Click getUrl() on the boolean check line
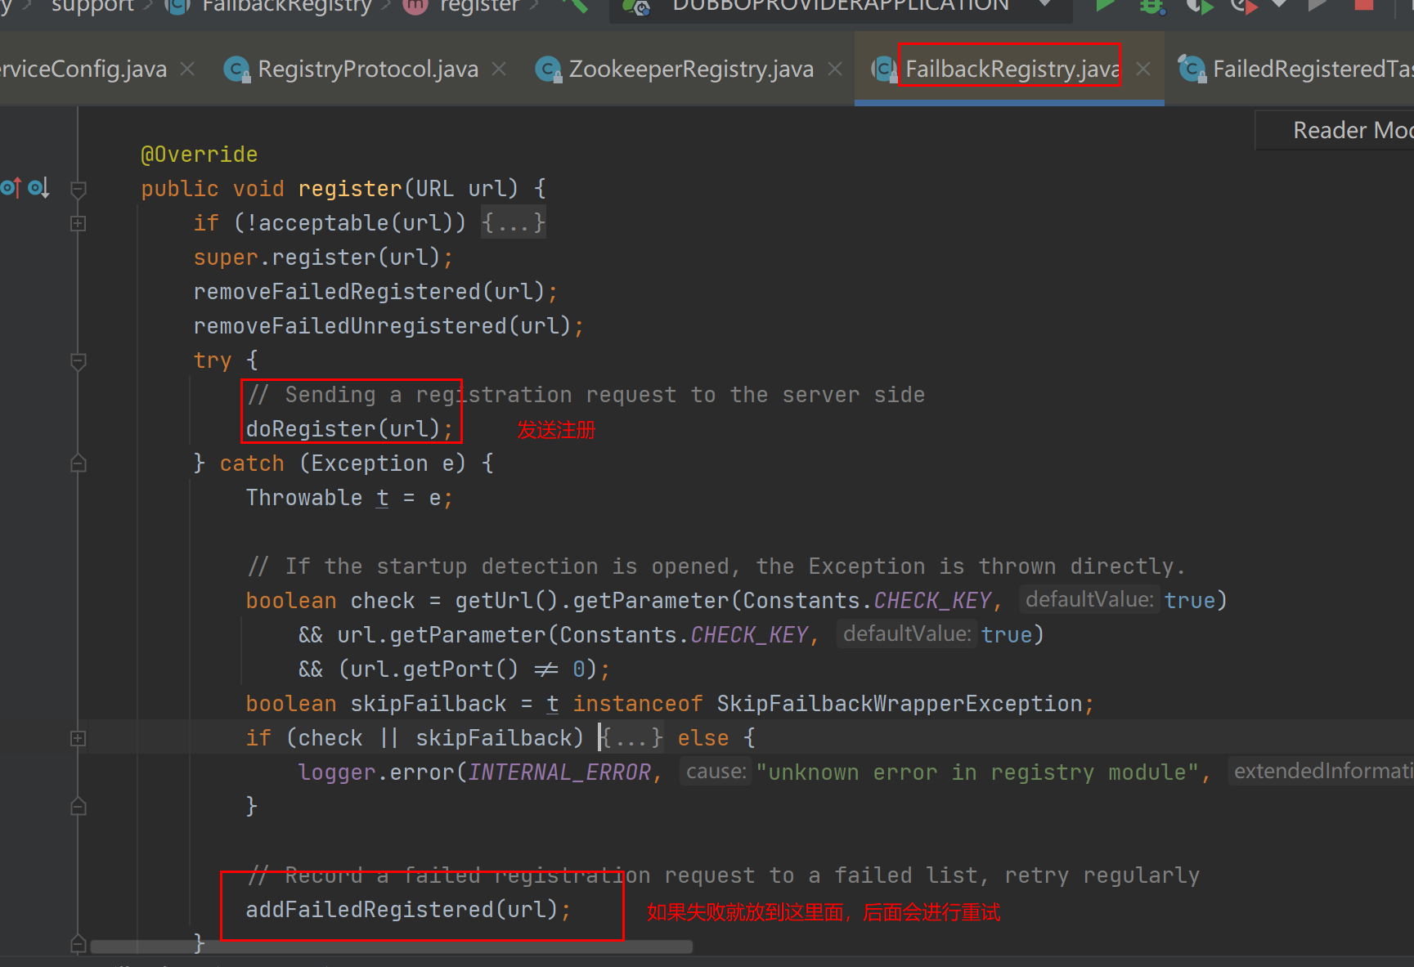Image resolution: width=1414 pixels, height=967 pixels. 506,601
